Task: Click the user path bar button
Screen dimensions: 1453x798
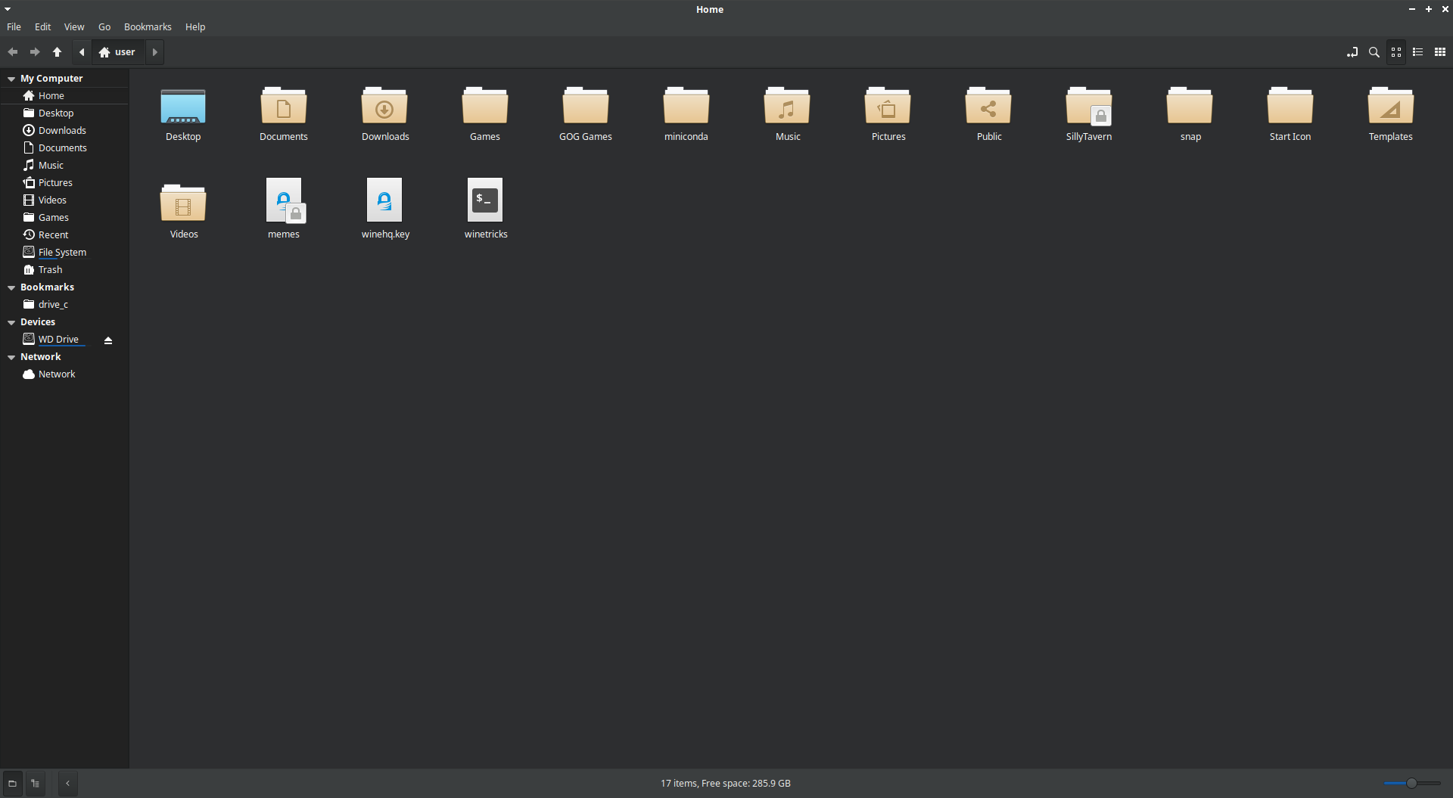Action: click(x=117, y=52)
